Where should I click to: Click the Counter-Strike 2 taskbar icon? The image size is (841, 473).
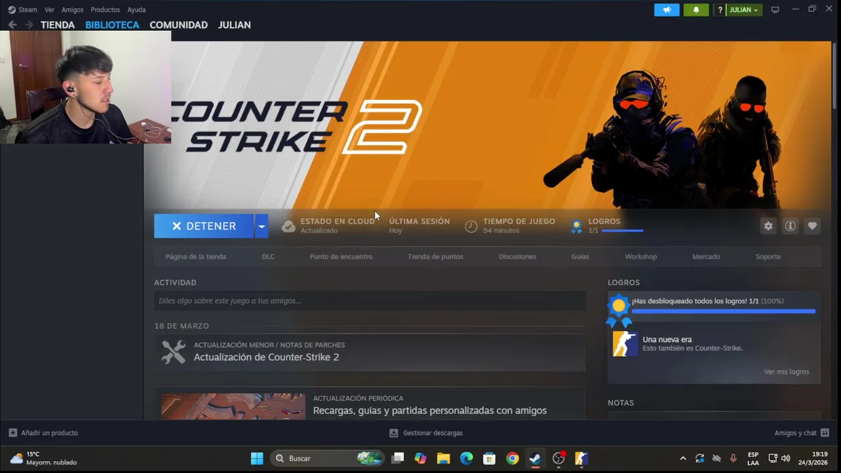click(581, 459)
